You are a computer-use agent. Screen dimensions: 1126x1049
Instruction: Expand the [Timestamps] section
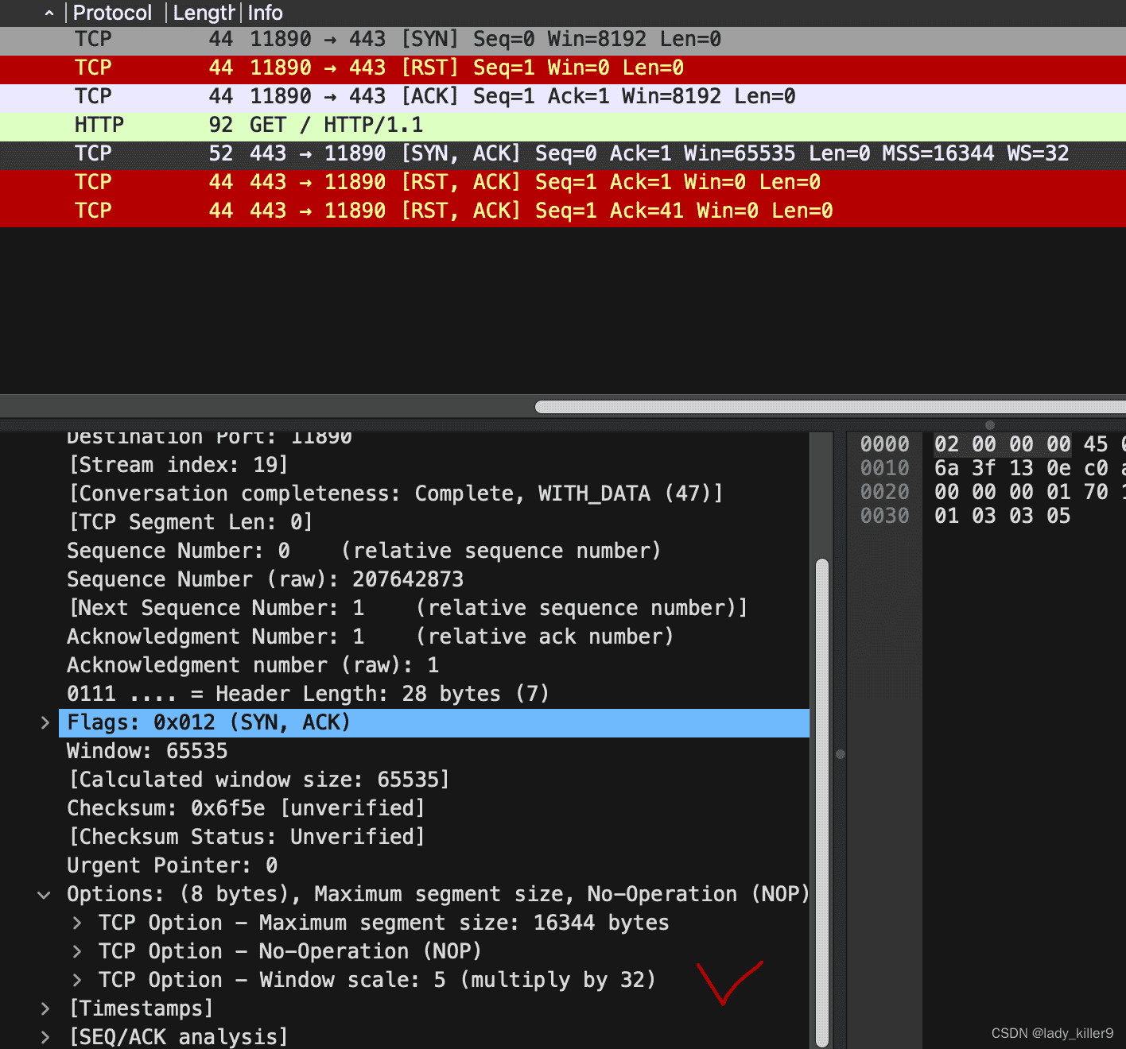tap(45, 1008)
